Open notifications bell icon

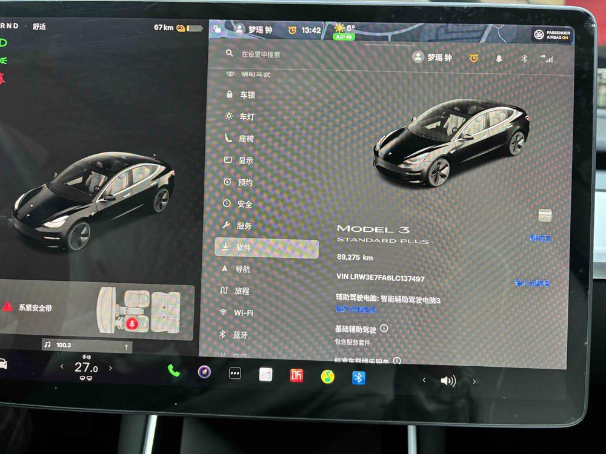click(499, 58)
